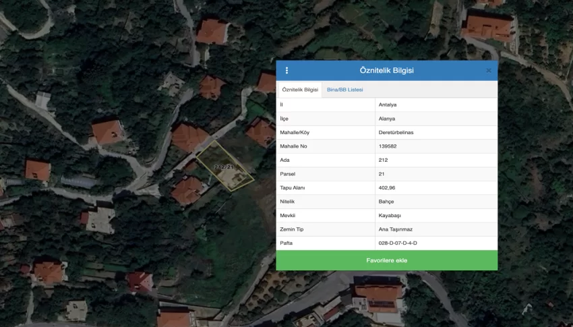The width and height of the screenshot is (573, 327).
Task: Click the Ada value 212
Action: 384,160
